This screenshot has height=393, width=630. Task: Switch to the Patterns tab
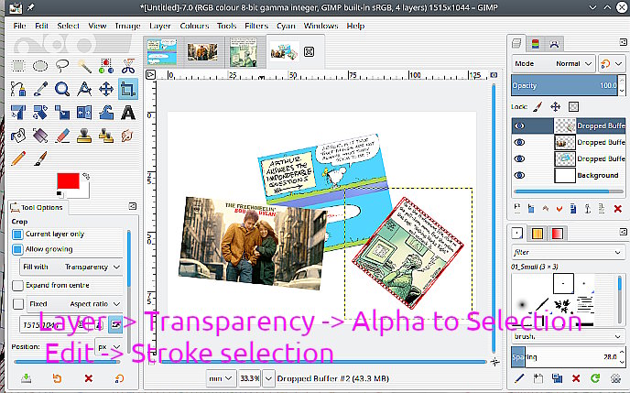[x=538, y=234]
